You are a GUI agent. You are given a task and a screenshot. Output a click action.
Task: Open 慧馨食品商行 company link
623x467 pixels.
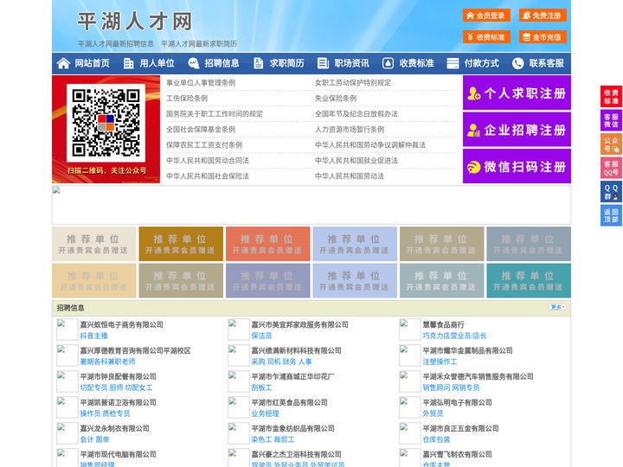pyautogui.click(x=443, y=324)
